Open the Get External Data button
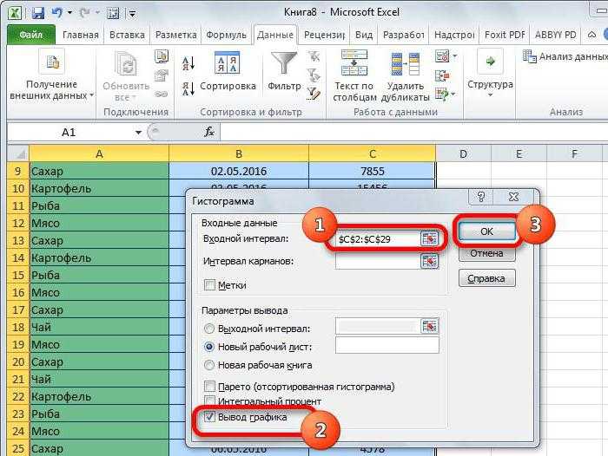Viewport: 608px width, 456px height. [x=52, y=75]
